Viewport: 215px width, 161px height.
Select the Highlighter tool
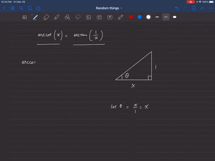57,17
